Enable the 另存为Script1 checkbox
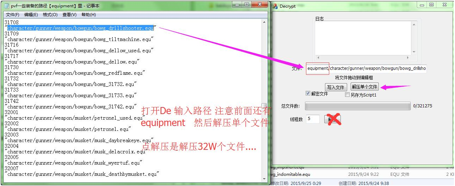The width and height of the screenshot is (455, 186). pos(347,95)
